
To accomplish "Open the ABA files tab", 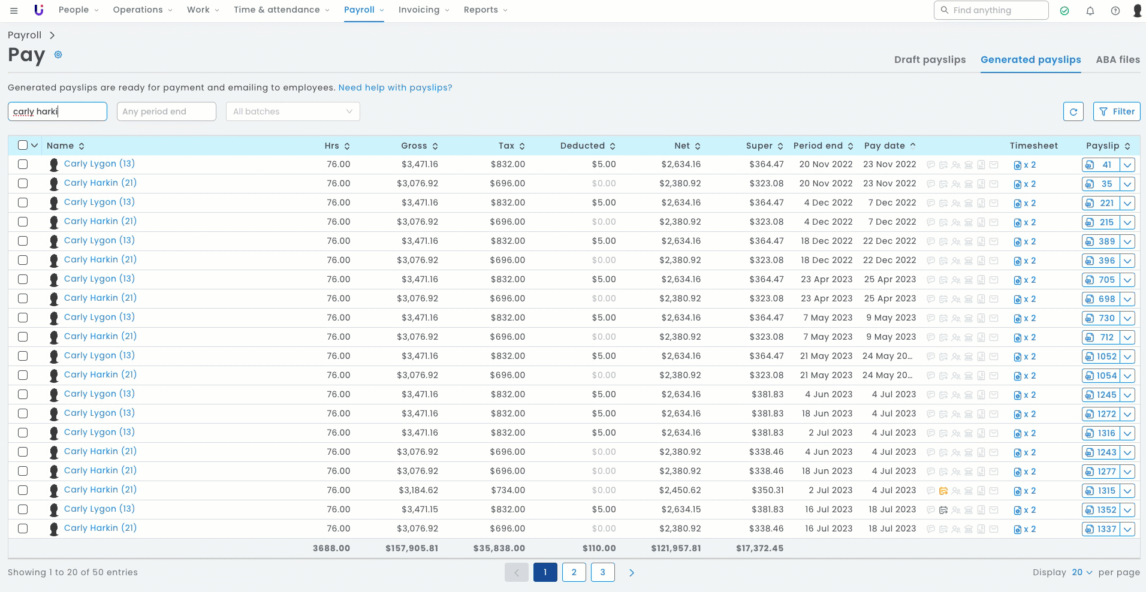I will [1117, 59].
